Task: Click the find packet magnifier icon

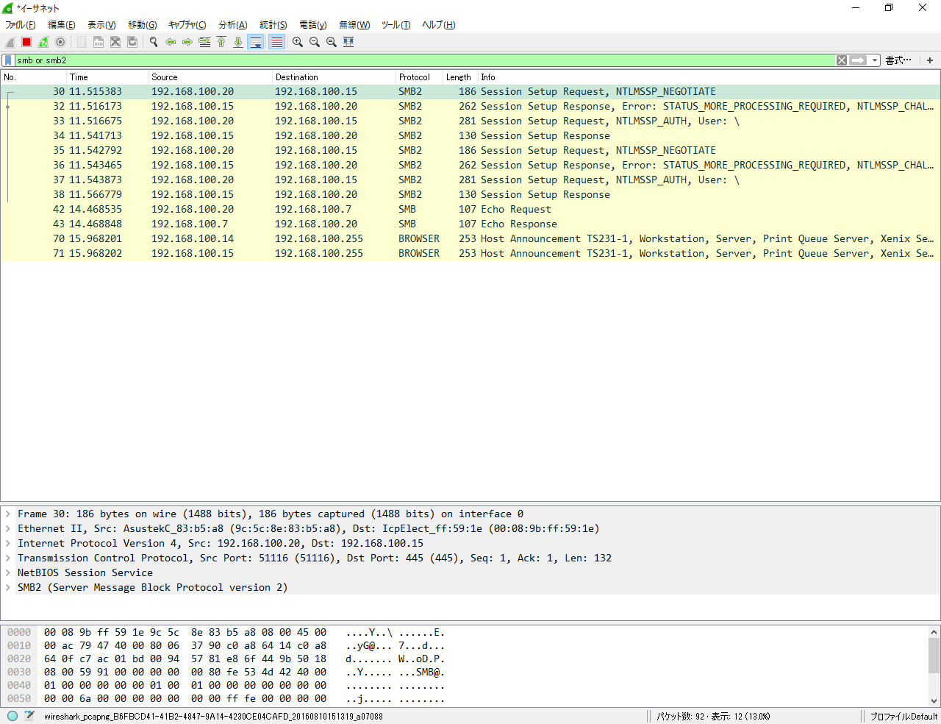Action: (154, 42)
